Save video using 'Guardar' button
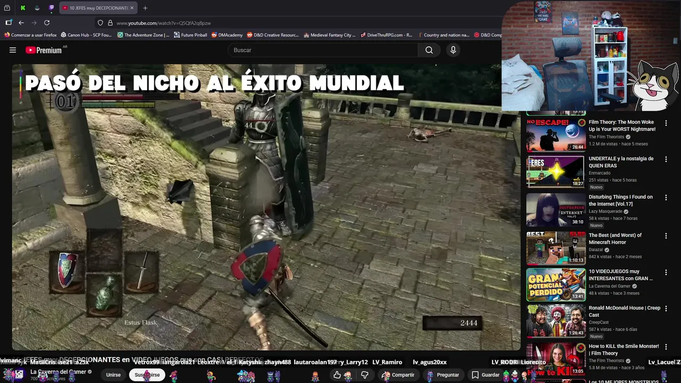Screen dimensions: 681x383 point(485,375)
